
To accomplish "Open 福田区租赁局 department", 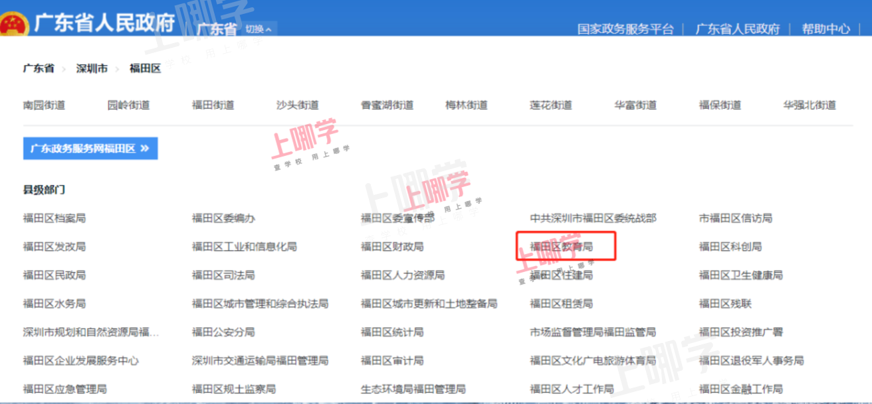I will pyautogui.click(x=561, y=304).
